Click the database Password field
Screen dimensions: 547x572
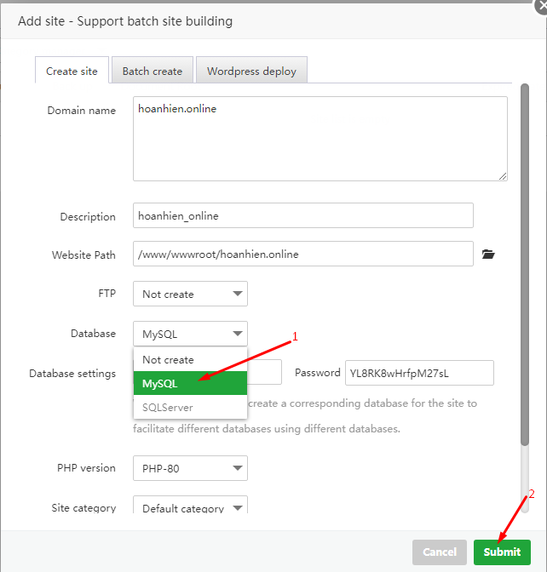(x=419, y=373)
